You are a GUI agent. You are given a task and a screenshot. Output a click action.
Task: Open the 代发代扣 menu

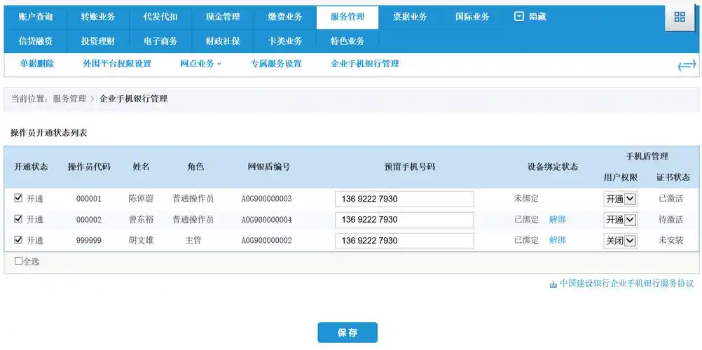pyautogui.click(x=160, y=17)
